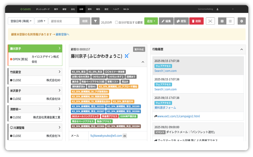Image resolution: width=253 pixels, height=157 pixels.
Task: Follow the 顧客登録へ link
Action: pos(62,34)
